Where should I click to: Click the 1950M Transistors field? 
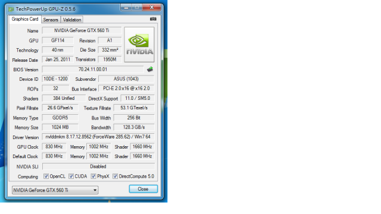pyautogui.click(x=110, y=59)
